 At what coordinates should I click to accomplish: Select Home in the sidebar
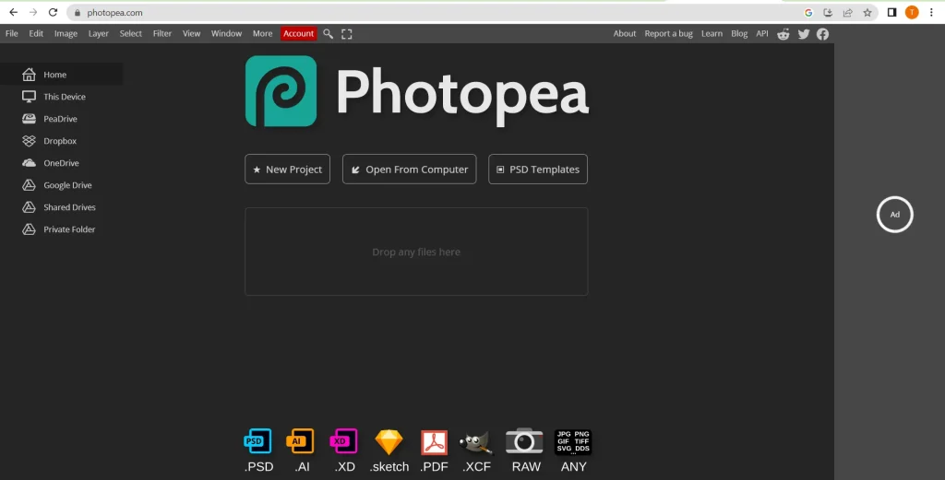click(x=62, y=75)
